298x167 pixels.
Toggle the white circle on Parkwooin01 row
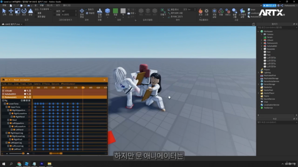[x=25, y=97]
